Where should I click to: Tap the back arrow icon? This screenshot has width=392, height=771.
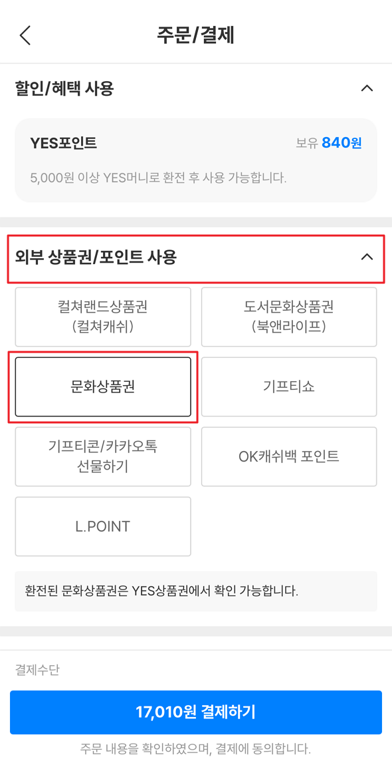[x=25, y=35]
